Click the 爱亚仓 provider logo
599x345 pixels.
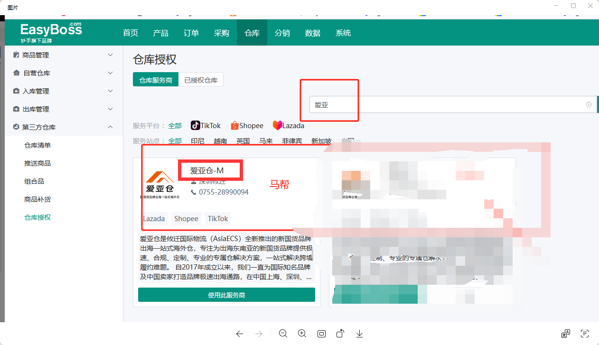coord(159,184)
